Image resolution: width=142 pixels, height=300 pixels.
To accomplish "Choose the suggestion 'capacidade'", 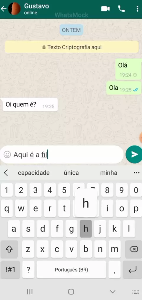I will pyautogui.click(x=34, y=173).
